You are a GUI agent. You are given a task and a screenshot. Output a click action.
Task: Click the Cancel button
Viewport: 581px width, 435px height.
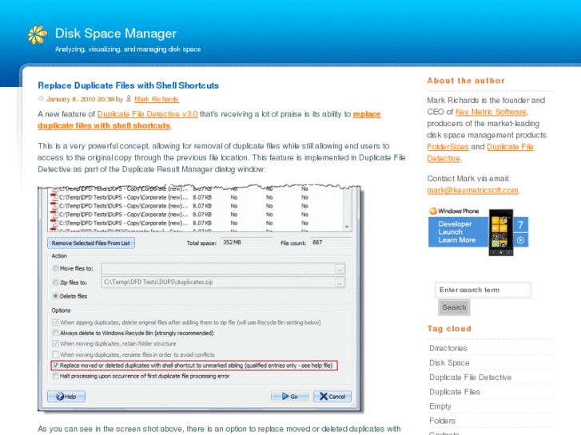(x=332, y=397)
